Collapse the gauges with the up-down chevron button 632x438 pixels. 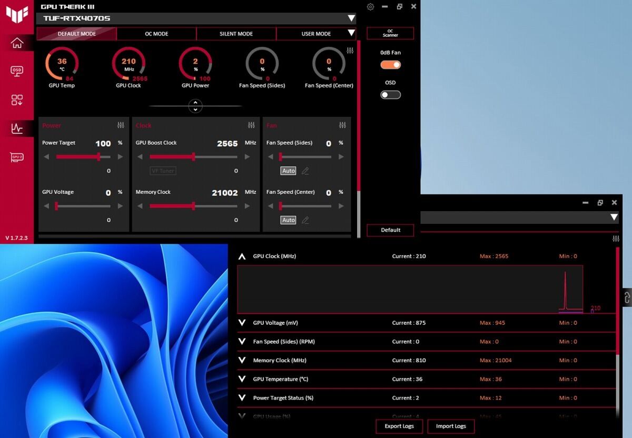point(195,106)
